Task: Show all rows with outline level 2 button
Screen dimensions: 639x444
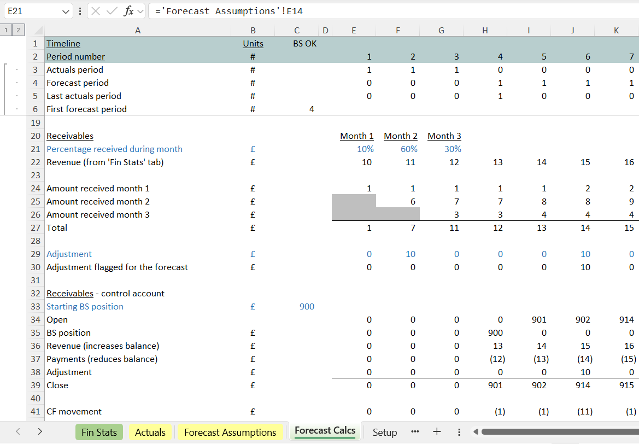Action: coord(17,30)
